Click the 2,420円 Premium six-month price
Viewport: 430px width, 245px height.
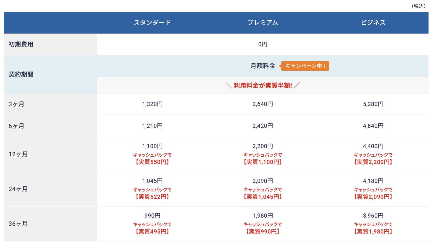[262, 126]
